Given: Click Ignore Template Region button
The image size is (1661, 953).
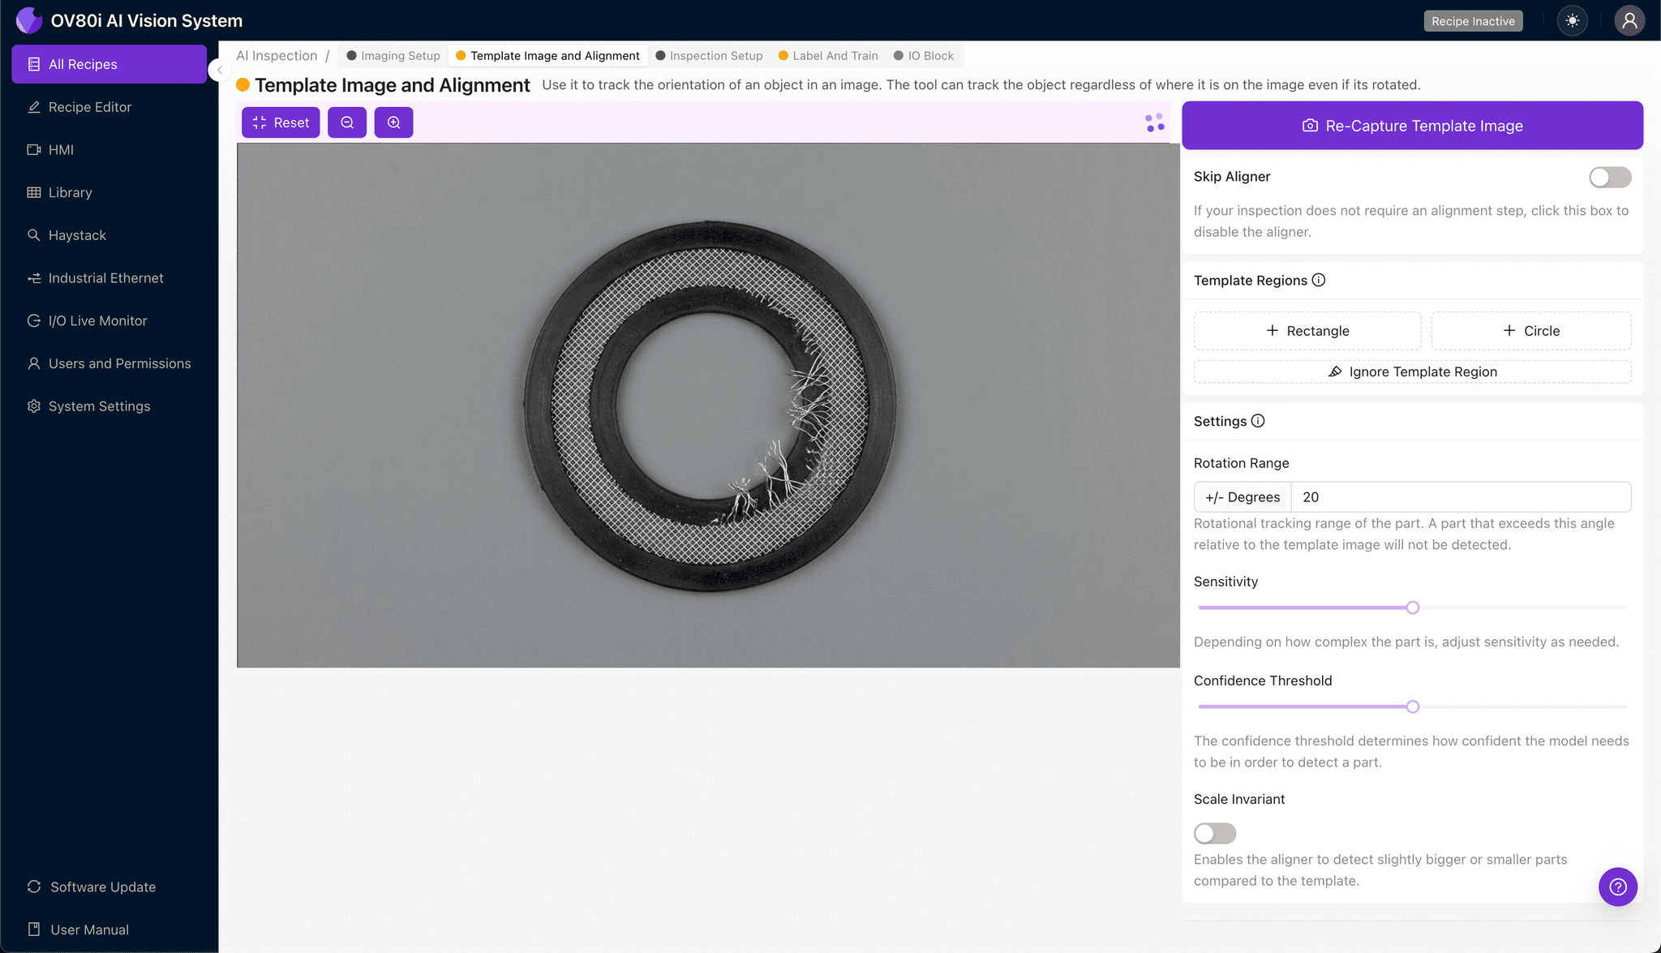Looking at the screenshot, I should point(1412,371).
